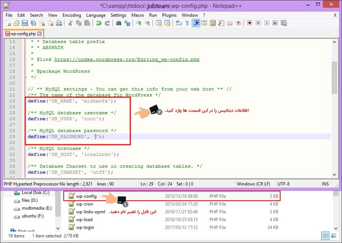
Task: Select Local Disk (C:) in navigation tree
Action: (35, 193)
